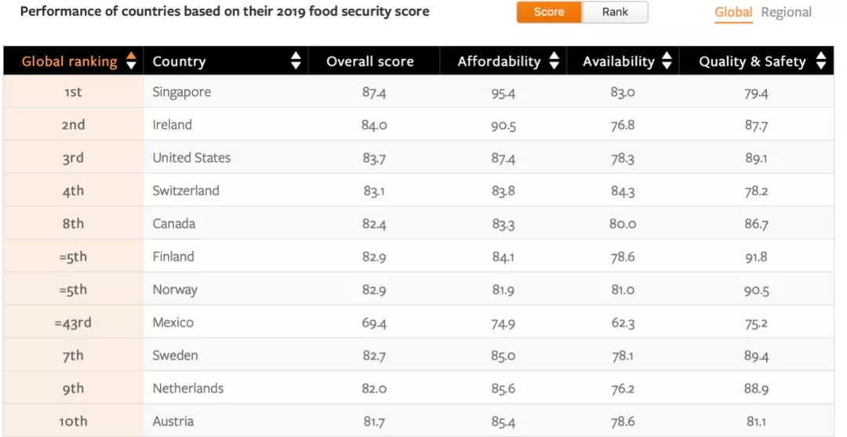Click the Global ranking header label

click(x=69, y=61)
